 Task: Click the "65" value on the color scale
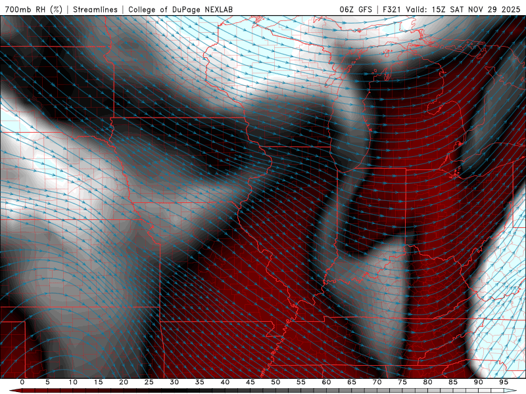coord(352,382)
